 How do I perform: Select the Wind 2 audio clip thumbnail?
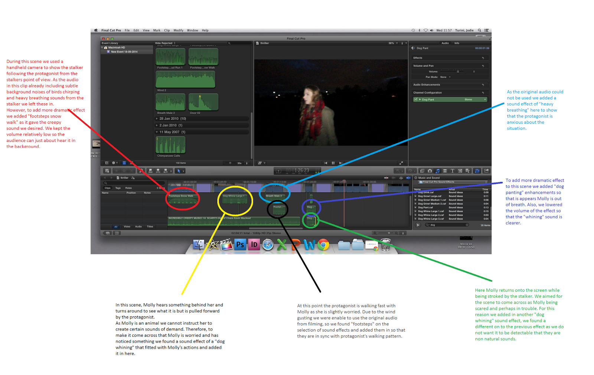click(x=185, y=79)
